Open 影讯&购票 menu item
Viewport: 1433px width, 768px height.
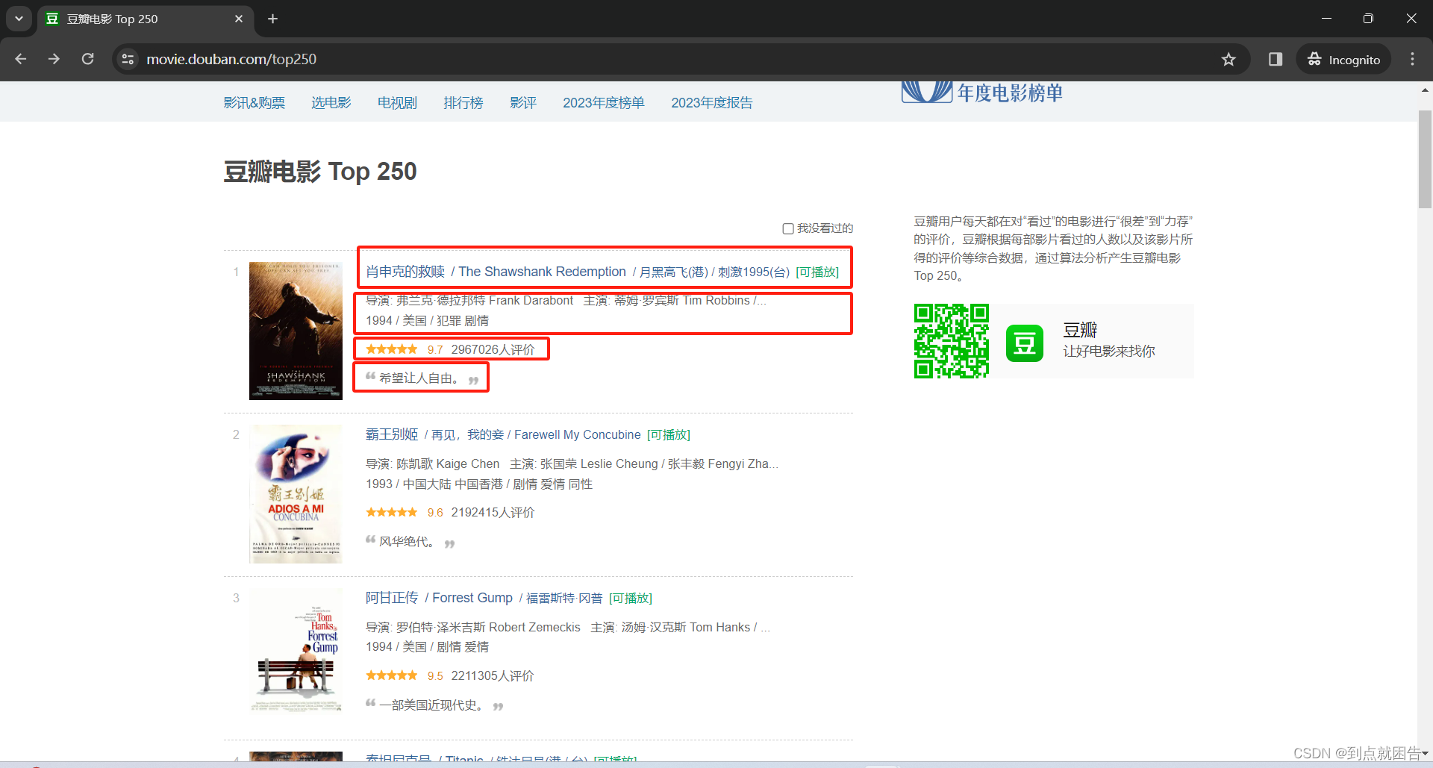pos(255,103)
